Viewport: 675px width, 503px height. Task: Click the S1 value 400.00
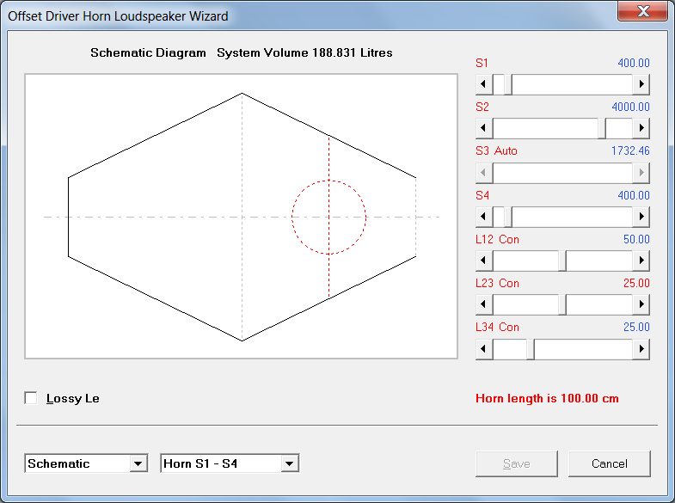[x=633, y=64]
